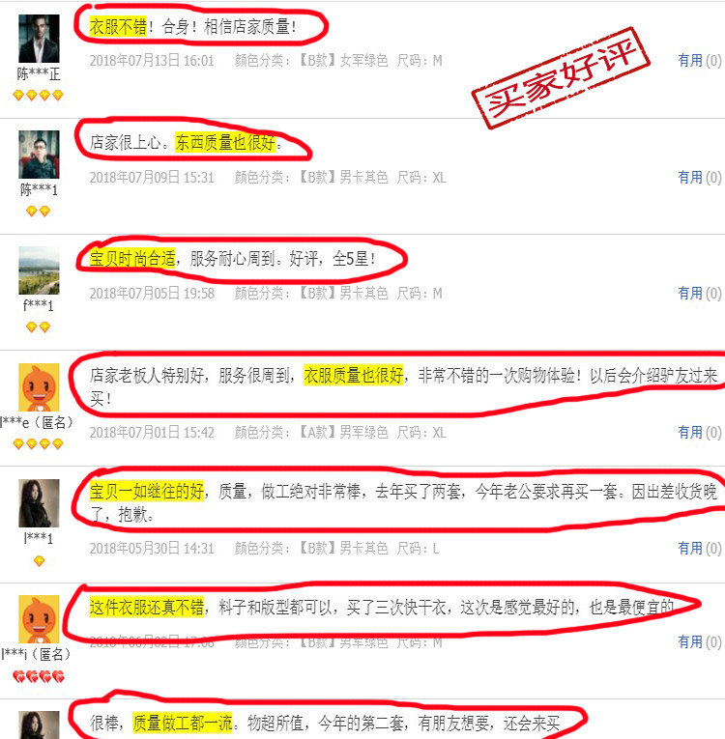Click the red heart rating under l***i（匿名）

pyautogui.click(x=39, y=677)
